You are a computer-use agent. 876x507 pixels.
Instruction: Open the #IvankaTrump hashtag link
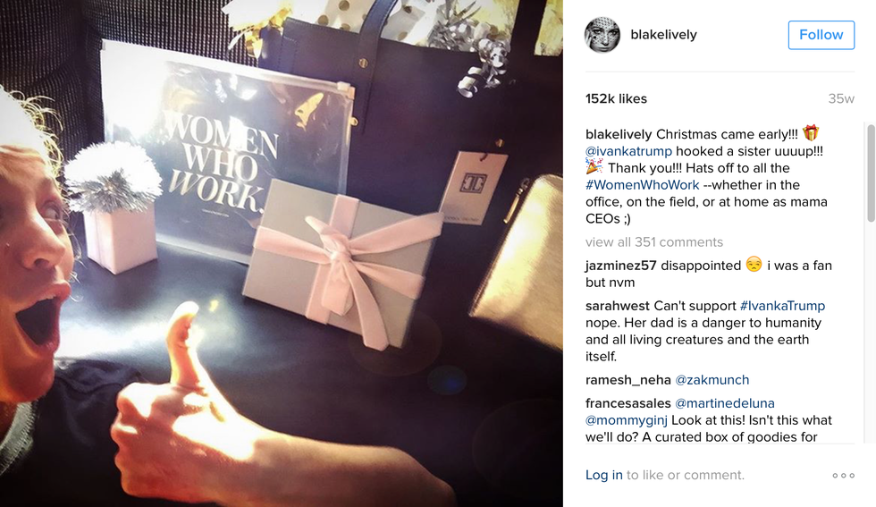(x=782, y=306)
